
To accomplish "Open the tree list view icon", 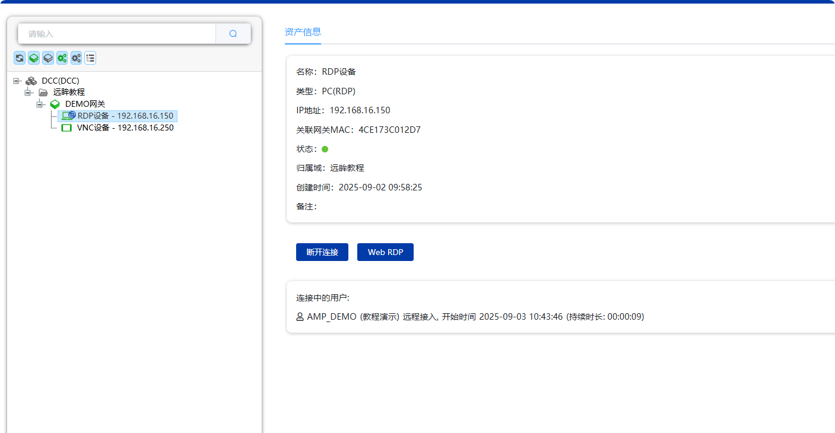I will (90, 58).
